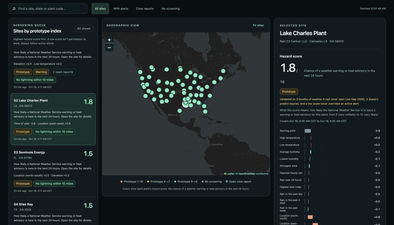Click the 1.8 hazard score heading
Image resolution: width=394 pixels, height=225 pixels.
click(288, 68)
